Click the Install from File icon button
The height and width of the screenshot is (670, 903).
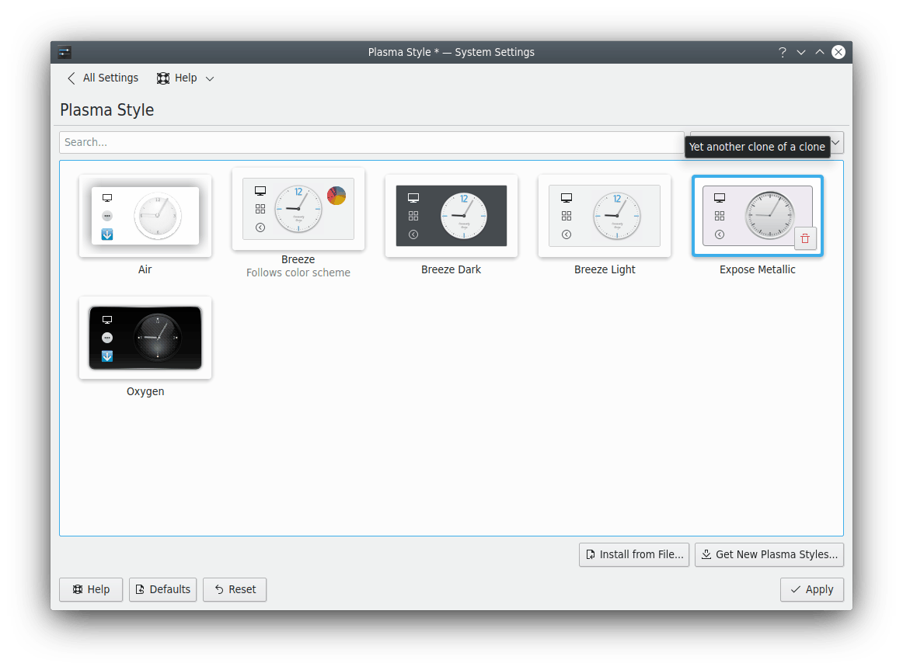pos(591,554)
